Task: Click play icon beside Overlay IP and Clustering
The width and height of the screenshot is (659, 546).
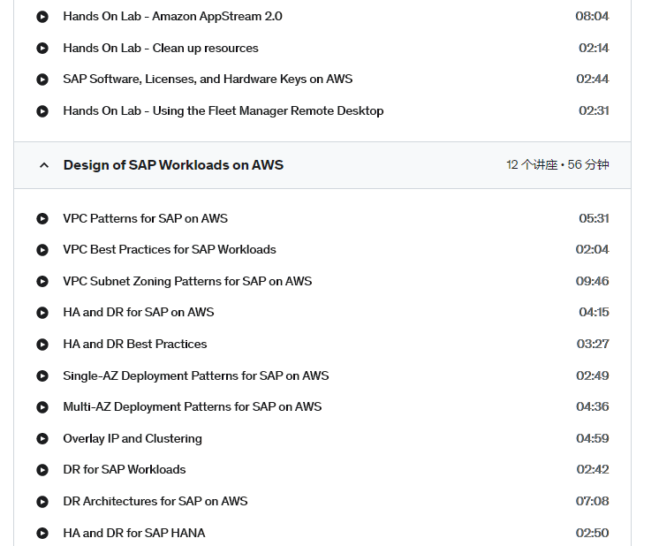Action: (x=42, y=439)
